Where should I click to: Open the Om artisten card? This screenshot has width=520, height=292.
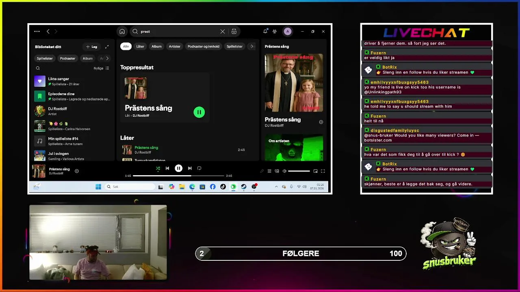(x=294, y=148)
